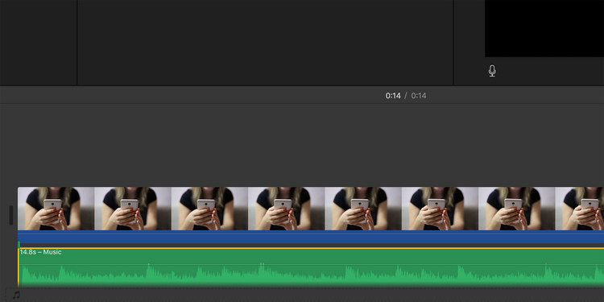Click the music note icon in the timeline corner
The height and width of the screenshot is (302, 604).
[16, 296]
